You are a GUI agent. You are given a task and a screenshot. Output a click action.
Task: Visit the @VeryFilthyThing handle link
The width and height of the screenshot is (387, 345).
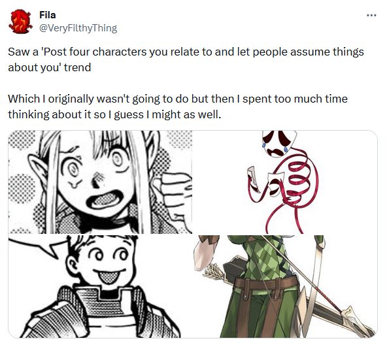click(x=78, y=28)
